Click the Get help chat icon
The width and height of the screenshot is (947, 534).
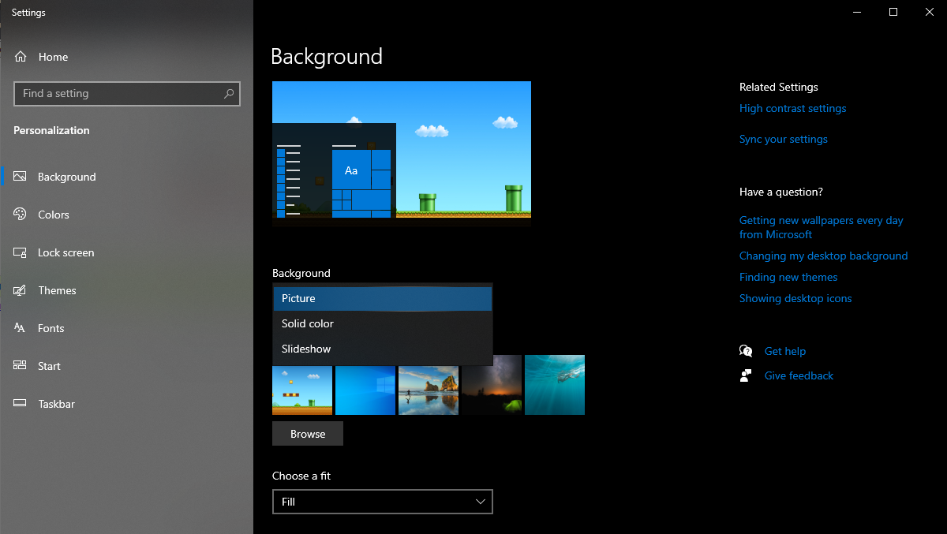(x=746, y=351)
